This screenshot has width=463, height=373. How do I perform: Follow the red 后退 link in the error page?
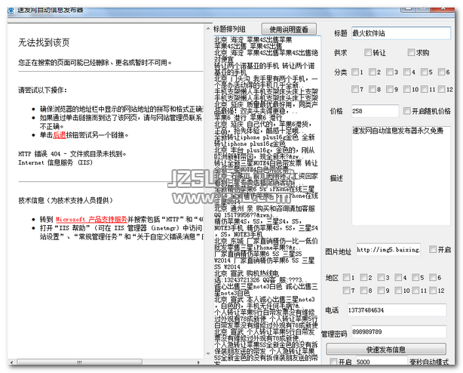[x=60, y=135]
